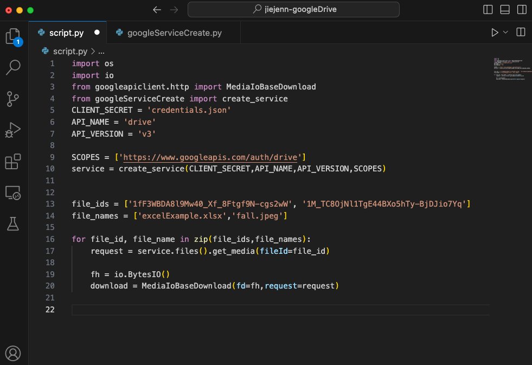The height and width of the screenshot is (365, 532).
Task: Click the minimap code overview
Action: pyautogui.click(x=512, y=69)
